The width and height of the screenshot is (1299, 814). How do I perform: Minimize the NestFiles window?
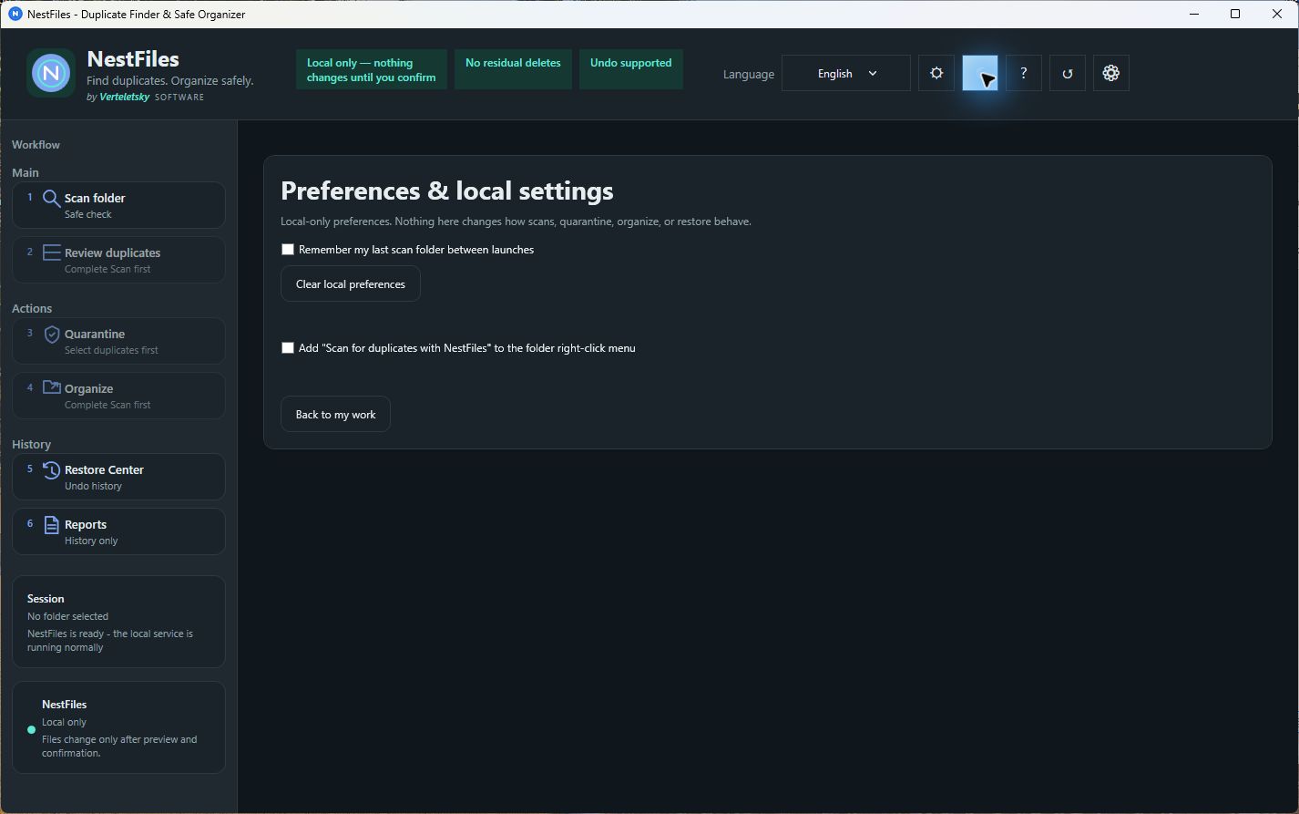pos(1193,14)
